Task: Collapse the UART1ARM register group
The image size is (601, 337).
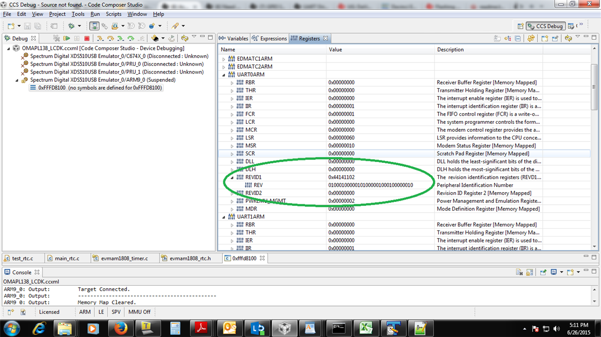Action: [x=224, y=217]
